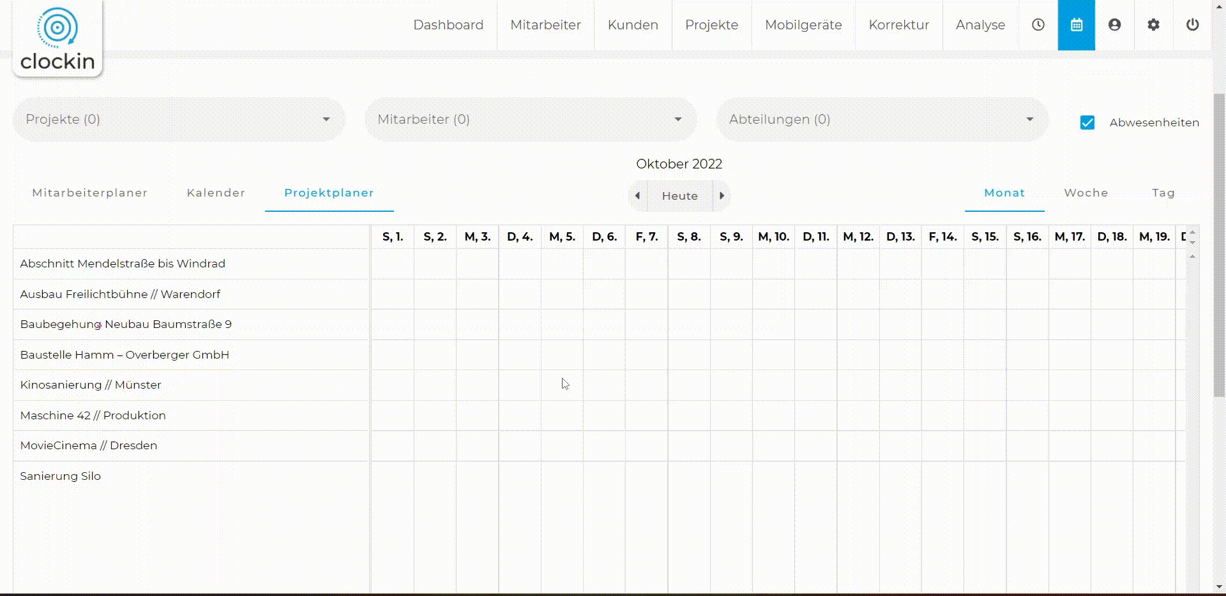Select the calendar planner icon
This screenshot has height=596, width=1226.
pos(1077,25)
